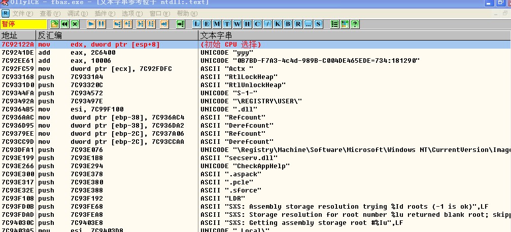Click address 7C936AAC with Refcount string
Image resolution: width=511 pixels, height=232 pixels.
click(x=18, y=118)
